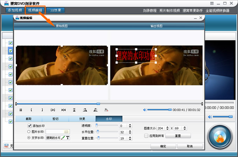Click the 重置 reset button
The height and width of the screenshot is (157, 238).
pos(178,136)
